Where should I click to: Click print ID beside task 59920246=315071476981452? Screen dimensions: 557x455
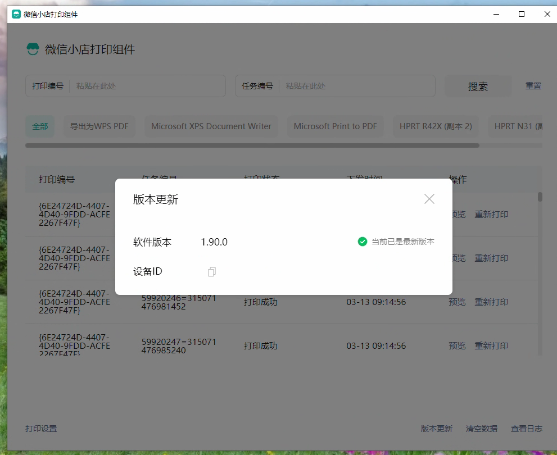coord(74,302)
